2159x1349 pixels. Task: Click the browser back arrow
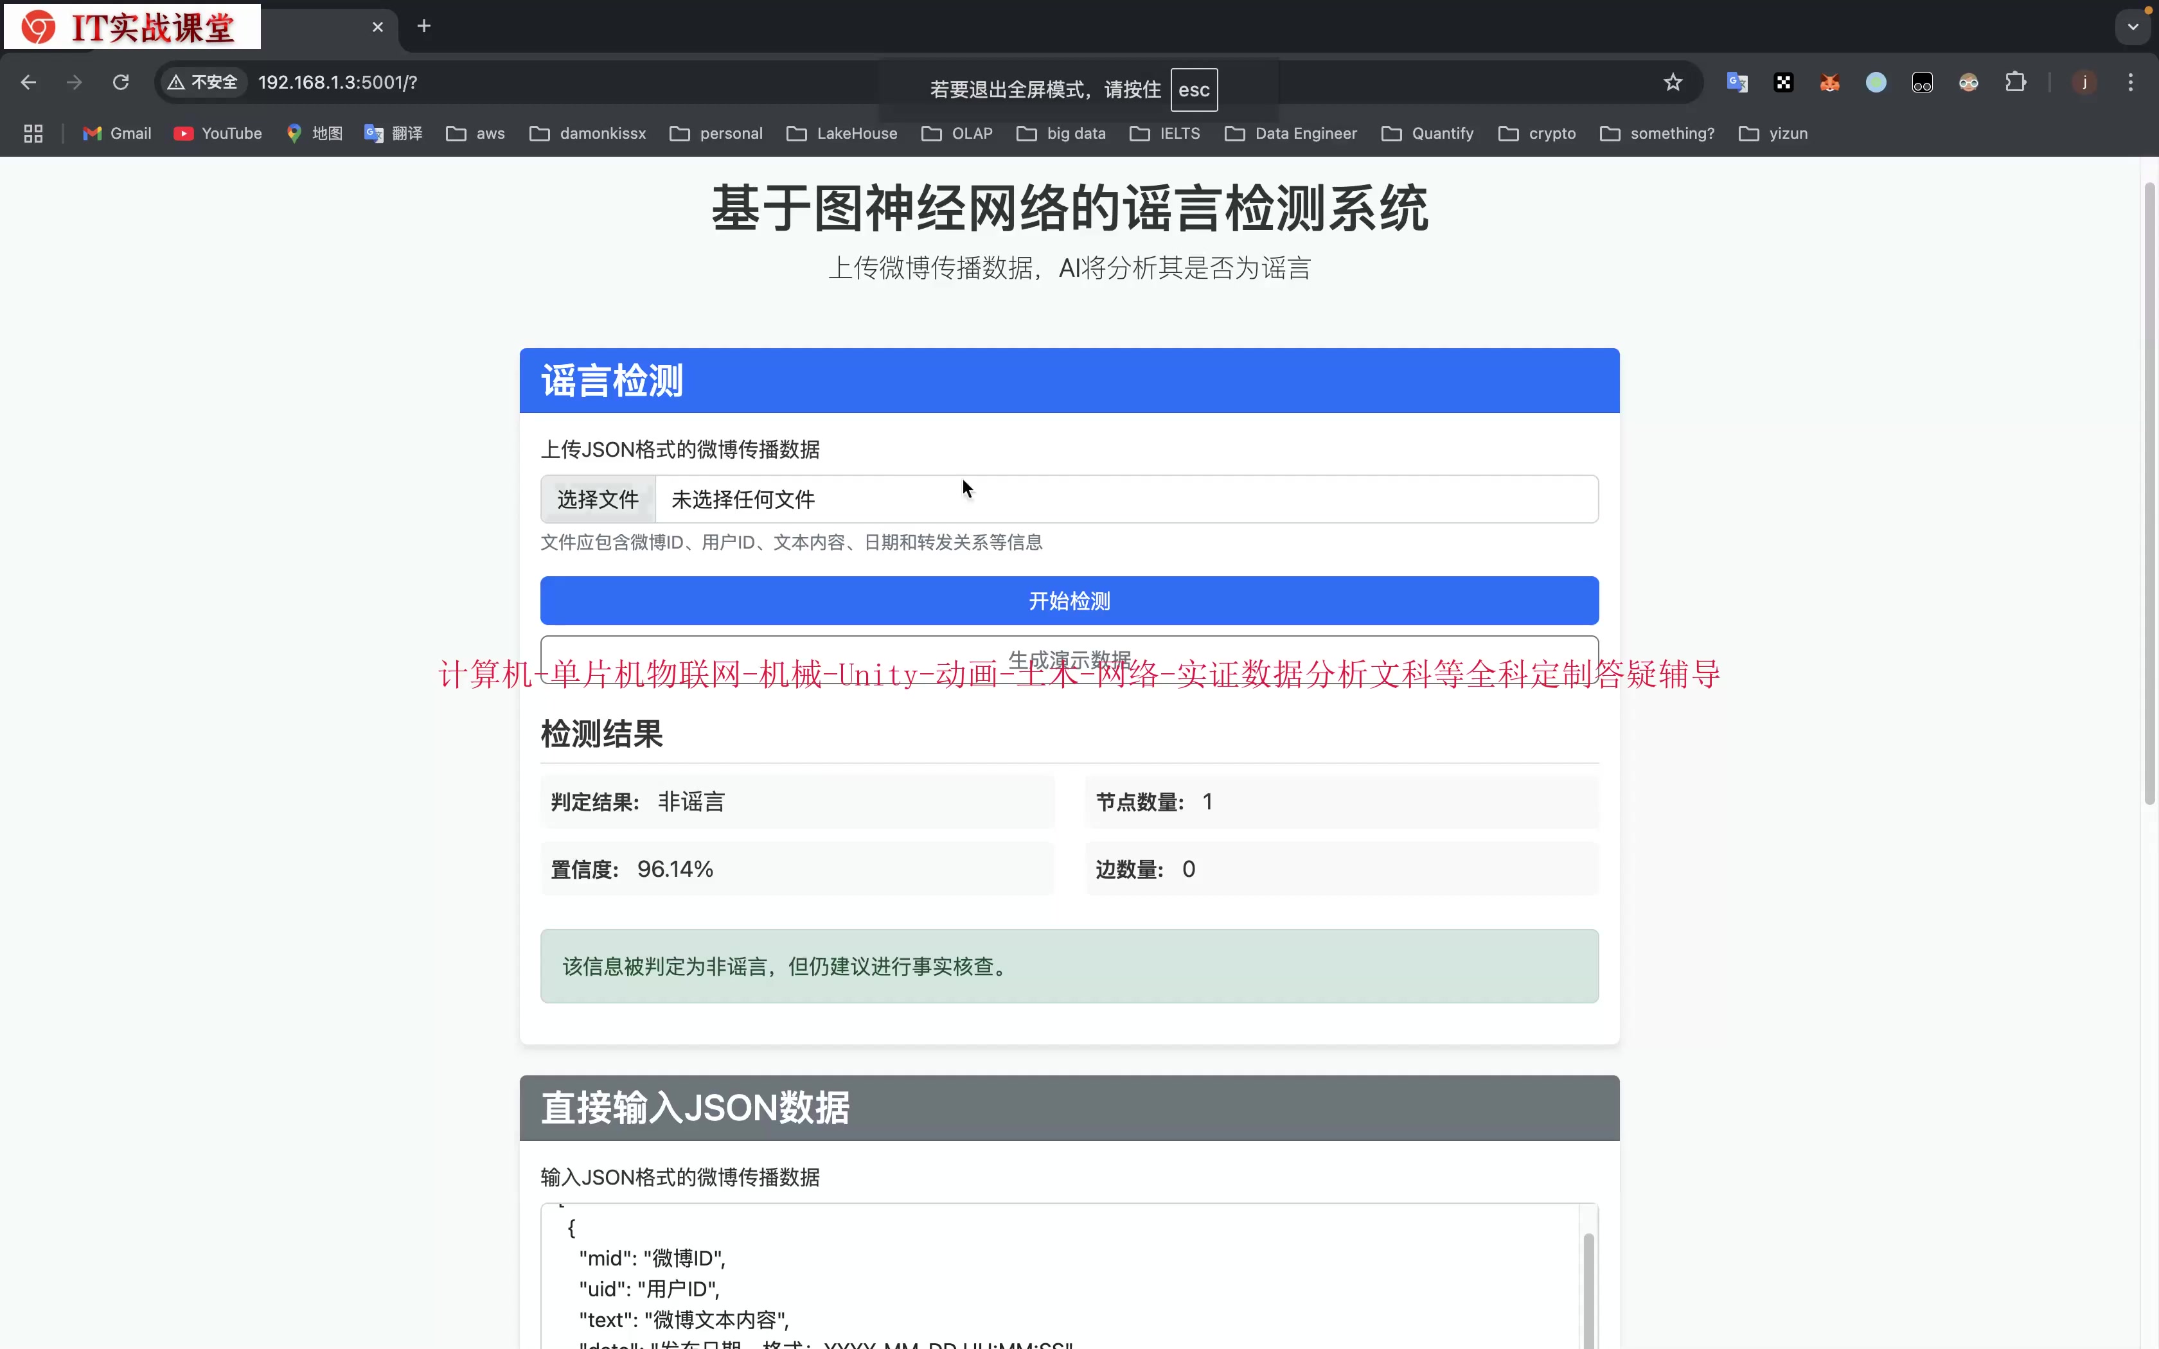tap(28, 82)
